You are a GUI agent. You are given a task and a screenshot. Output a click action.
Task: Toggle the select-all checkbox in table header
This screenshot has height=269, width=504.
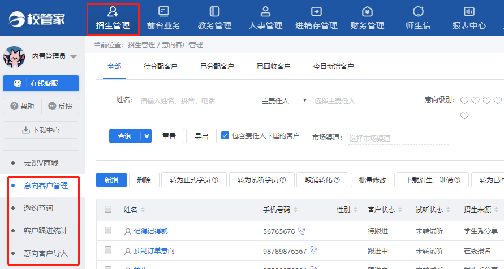(x=108, y=209)
